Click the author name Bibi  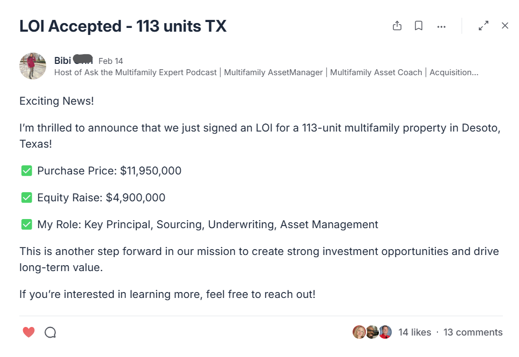coord(62,60)
